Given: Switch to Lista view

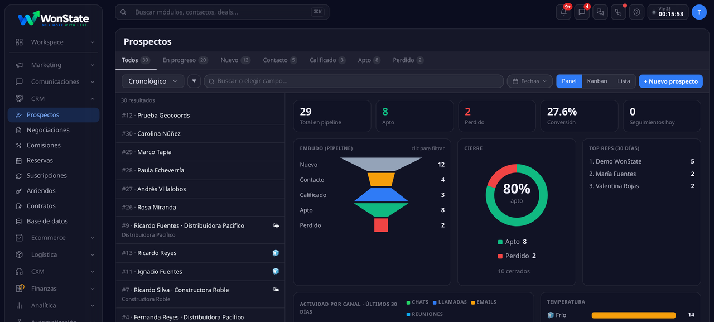Looking at the screenshot, I should (624, 81).
